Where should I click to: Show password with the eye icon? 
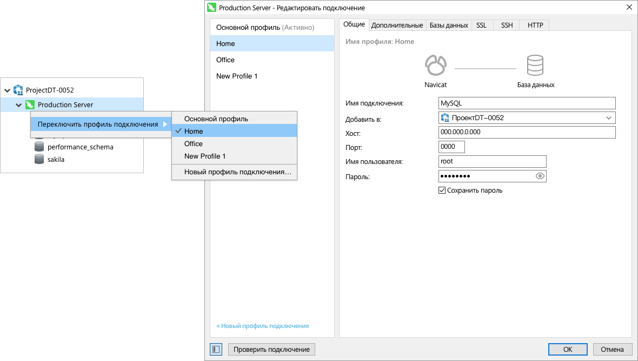pyautogui.click(x=540, y=176)
